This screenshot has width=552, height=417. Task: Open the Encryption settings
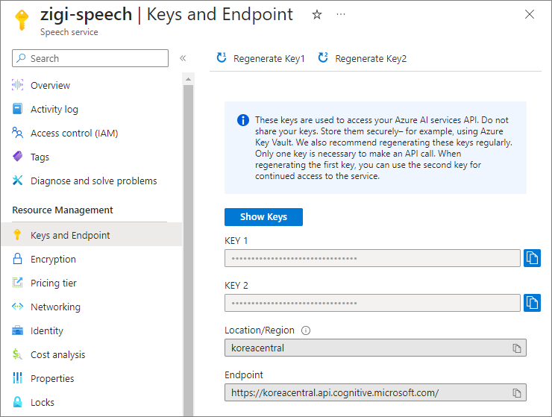tap(53, 260)
